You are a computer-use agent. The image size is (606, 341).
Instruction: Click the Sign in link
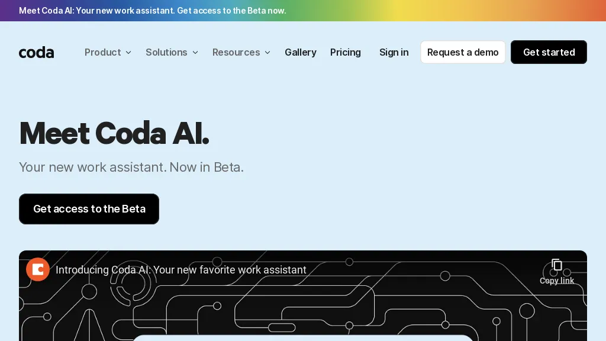[x=394, y=52]
